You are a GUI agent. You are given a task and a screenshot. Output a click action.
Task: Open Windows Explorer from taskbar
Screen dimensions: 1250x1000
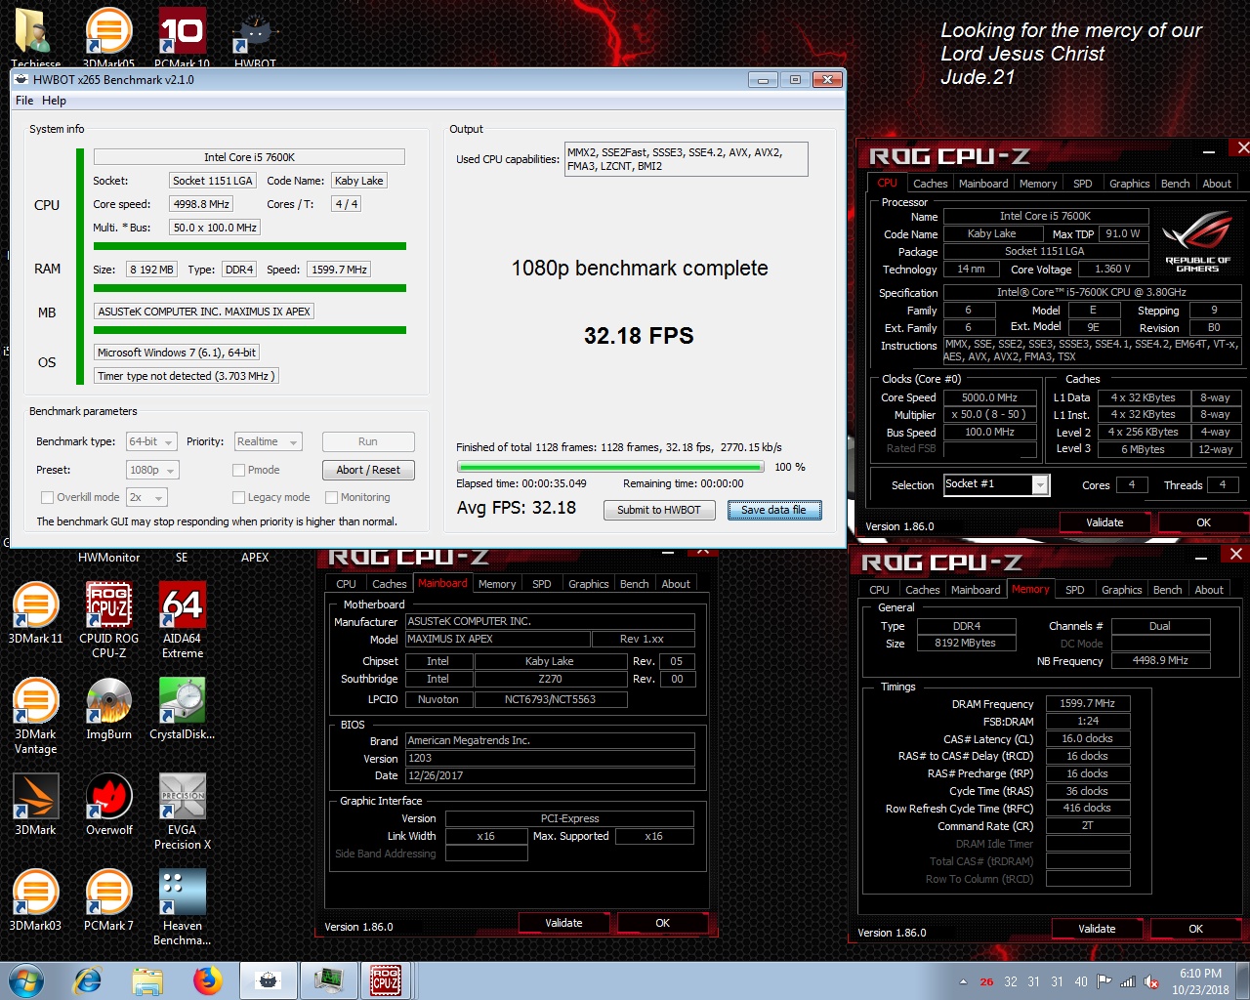click(x=147, y=980)
